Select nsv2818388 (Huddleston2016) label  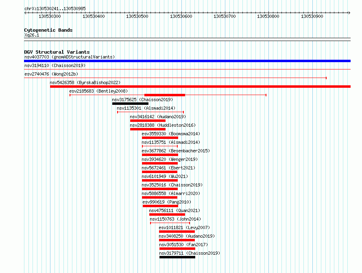(x=163, y=125)
